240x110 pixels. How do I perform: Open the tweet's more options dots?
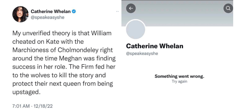(117, 12)
